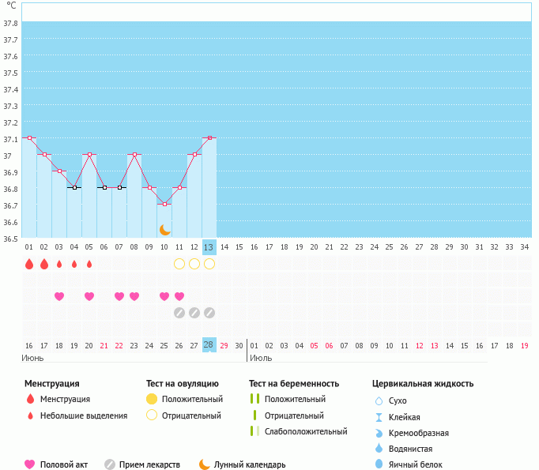Select the negative ovulation test circle on day 11
Screen dimensions: 539x470
point(179,264)
